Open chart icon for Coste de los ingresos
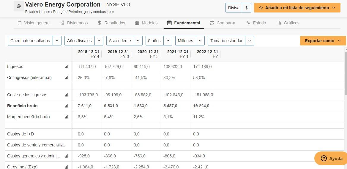This screenshot has width=347, height=169. coord(67,95)
